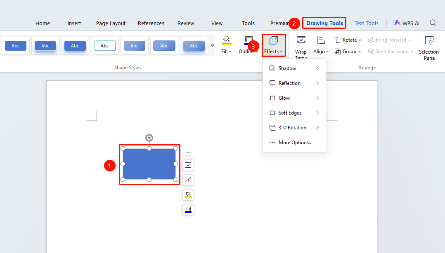Apply the white outlined Abc shape style
This screenshot has width=445, height=253.
click(105, 46)
